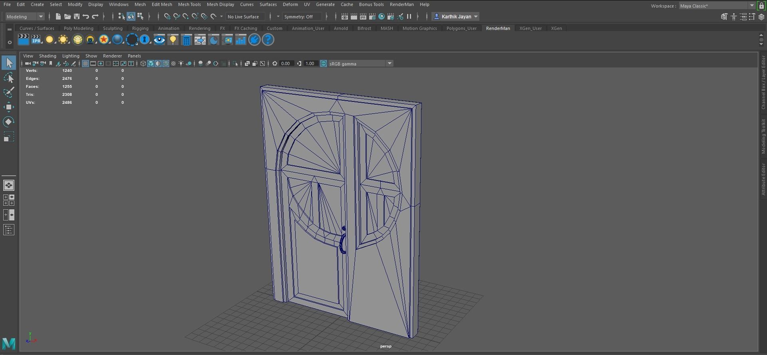Click the RenderMan render clapperboard shelf icon

point(24,40)
